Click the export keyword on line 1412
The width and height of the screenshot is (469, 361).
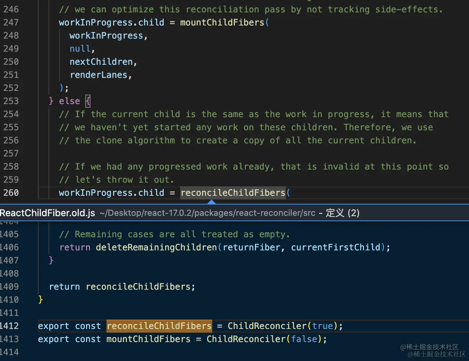coord(54,326)
